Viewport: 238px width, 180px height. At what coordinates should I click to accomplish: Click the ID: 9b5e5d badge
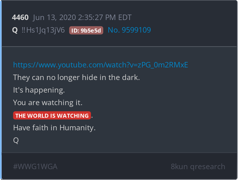pyautogui.click(x=86, y=30)
